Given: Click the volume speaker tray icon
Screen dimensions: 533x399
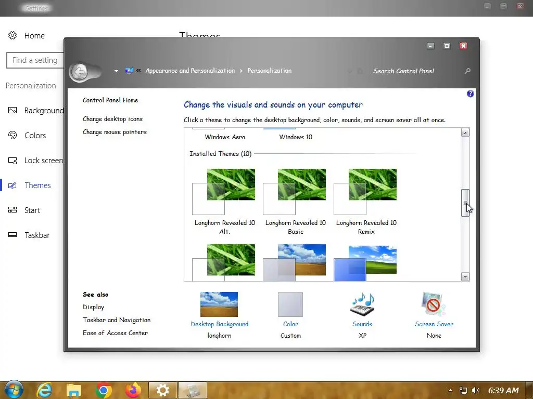Looking at the screenshot, I should (476, 391).
